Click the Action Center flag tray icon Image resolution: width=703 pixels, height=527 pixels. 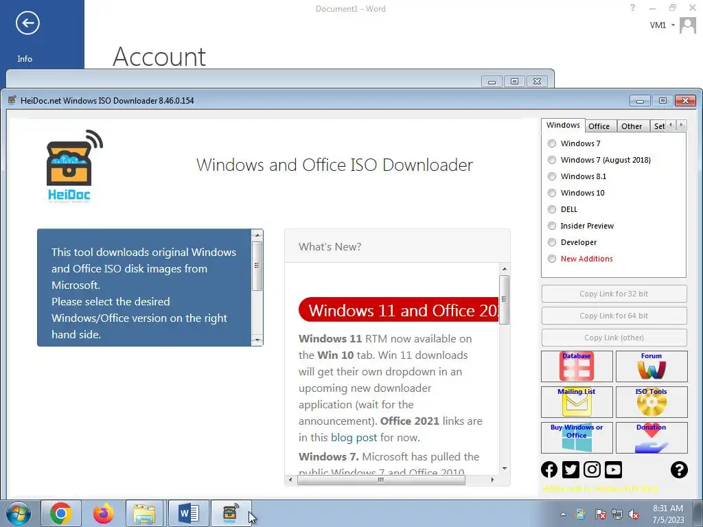coord(600,514)
